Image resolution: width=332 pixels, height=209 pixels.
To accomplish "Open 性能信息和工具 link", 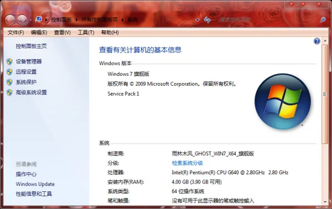I will (34, 194).
